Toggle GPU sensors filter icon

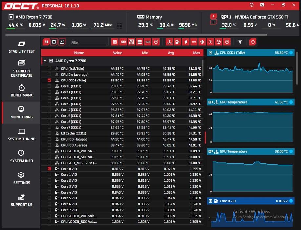pyautogui.click(x=123, y=42)
